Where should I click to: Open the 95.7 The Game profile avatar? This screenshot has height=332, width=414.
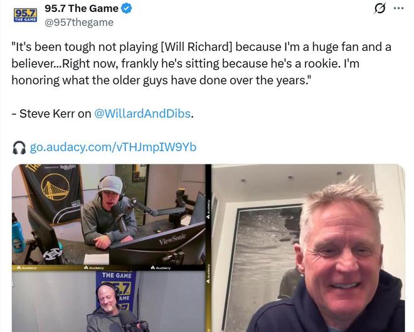25,15
